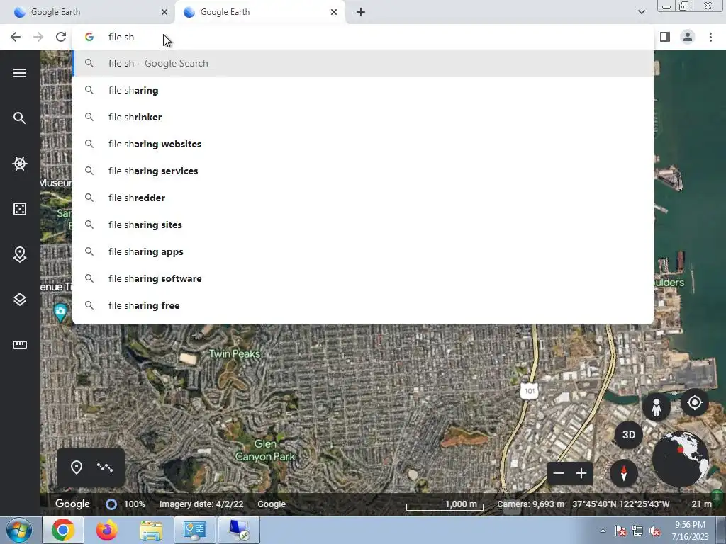Pick the 'file shredder' suggestion
This screenshot has height=544, width=726.
(x=363, y=198)
